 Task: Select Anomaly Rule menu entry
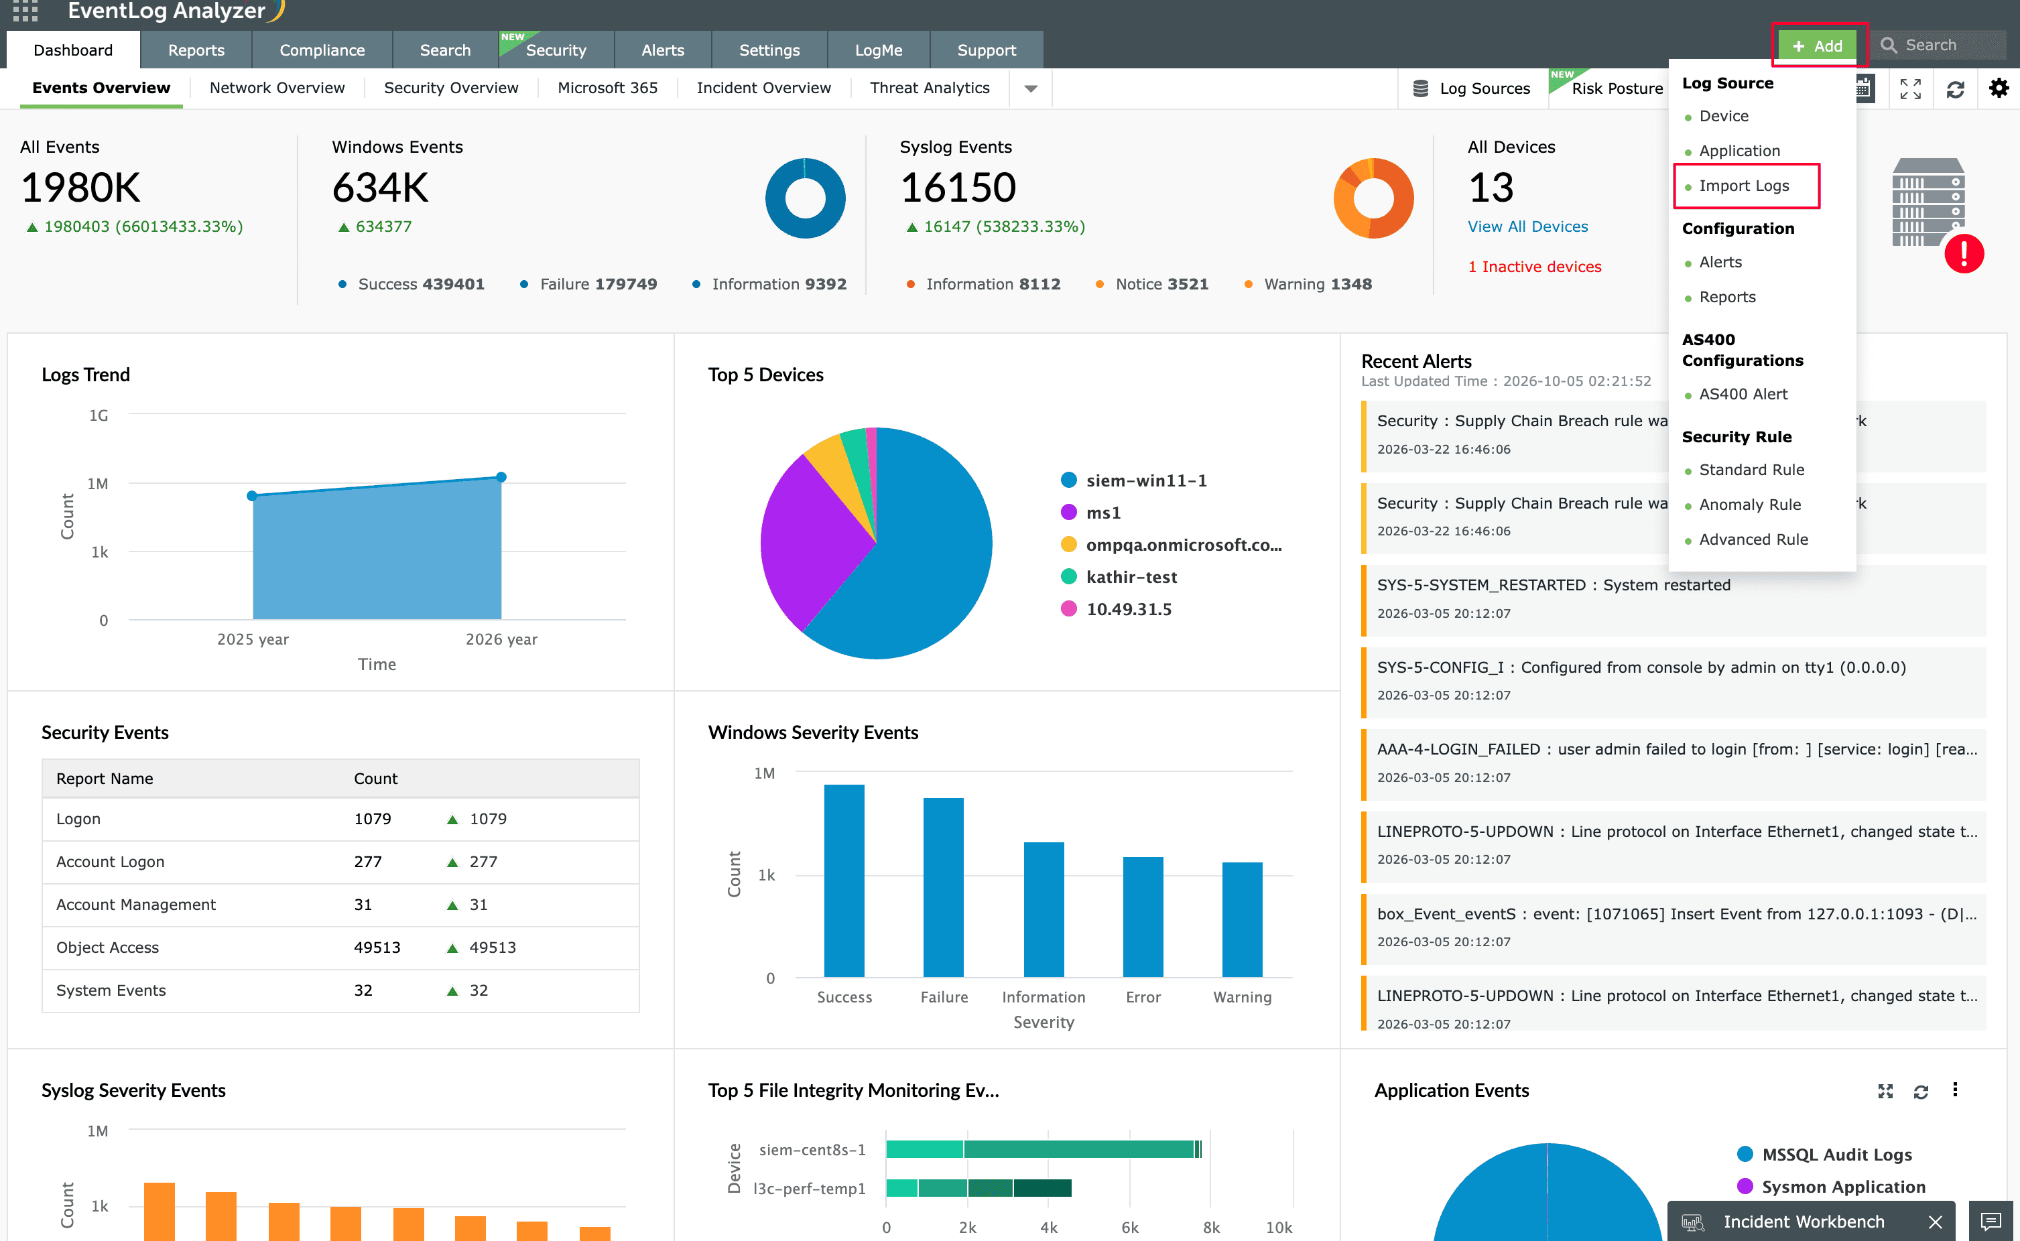[x=1750, y=505]
